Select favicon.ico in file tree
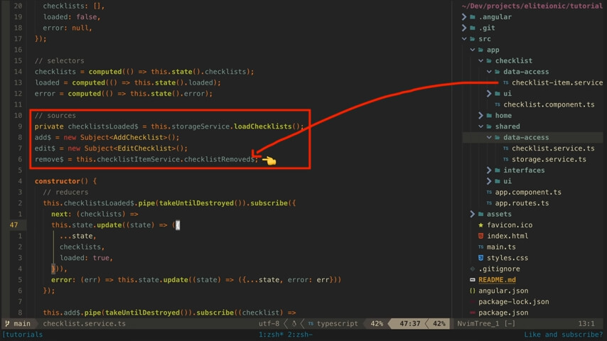The height and width of the screenshot is (341, 607). [x=510, y=225]
